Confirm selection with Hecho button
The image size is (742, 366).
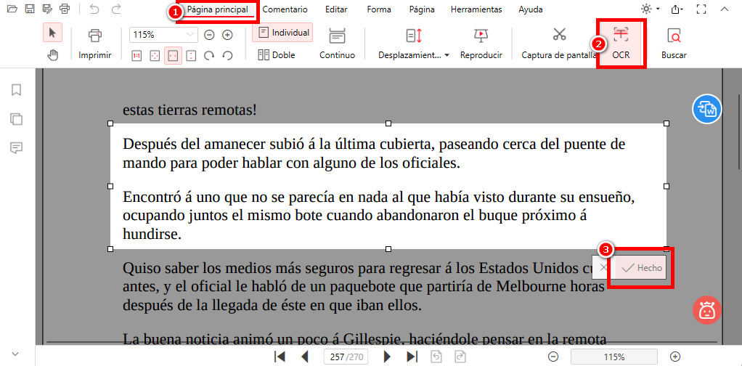[642, 268]
